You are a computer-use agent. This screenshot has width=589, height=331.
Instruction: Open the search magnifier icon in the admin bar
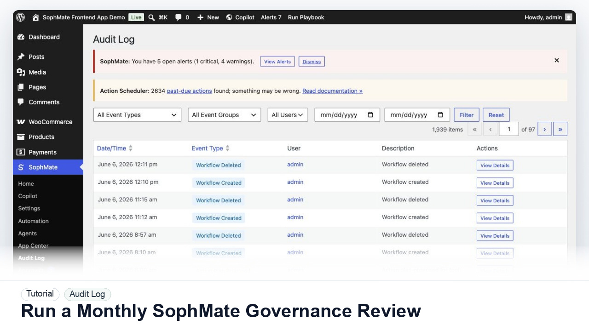(x=151, y=17)
